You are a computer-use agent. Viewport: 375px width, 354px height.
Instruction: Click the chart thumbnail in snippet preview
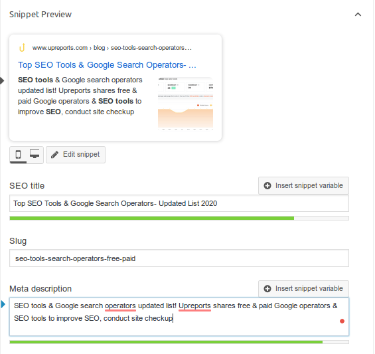185,104
